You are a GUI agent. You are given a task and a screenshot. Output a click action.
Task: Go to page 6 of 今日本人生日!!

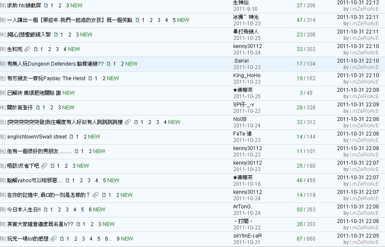[90, 210]
